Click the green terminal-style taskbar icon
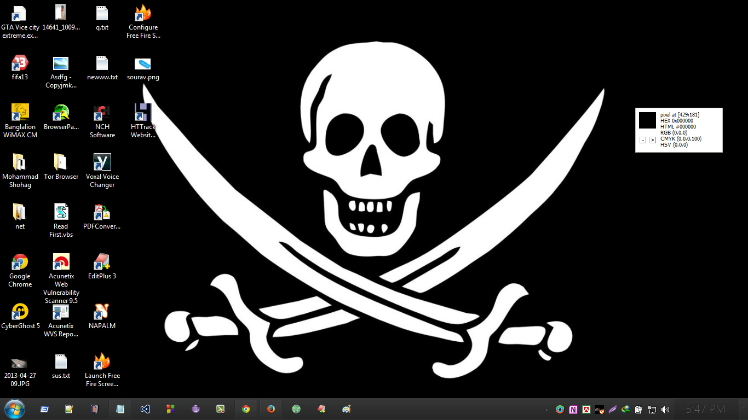This screenshot has width=748, height=420. tap(221, 409)
